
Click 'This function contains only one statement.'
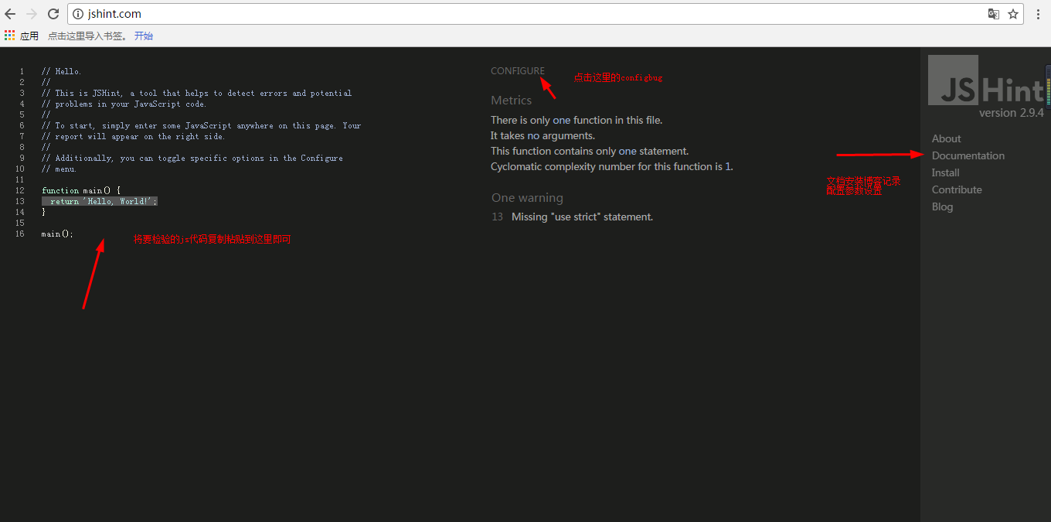(x=590, y=151)
